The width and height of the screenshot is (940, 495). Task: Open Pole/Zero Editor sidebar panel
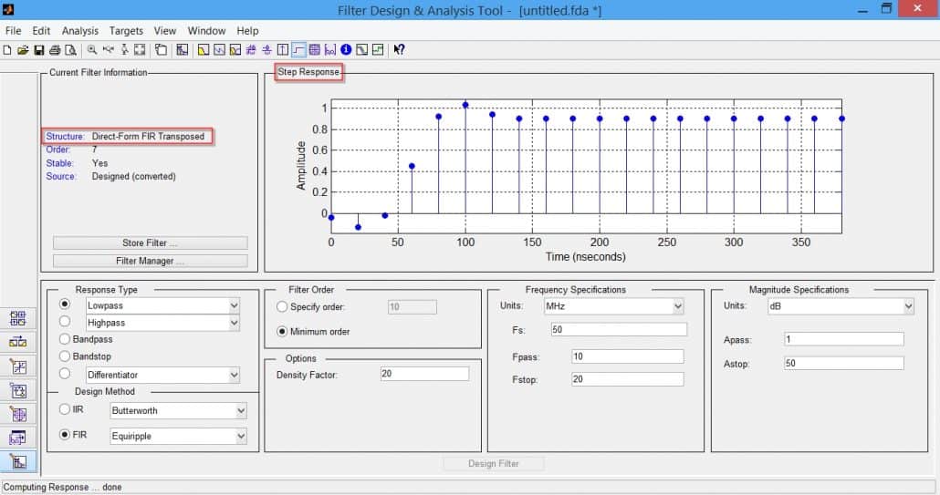pos(18,414)
